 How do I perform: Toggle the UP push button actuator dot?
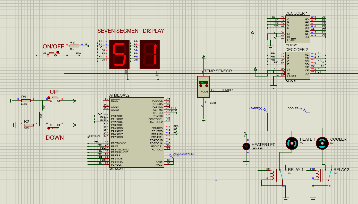pyautogui.click(x=49, y=98)
